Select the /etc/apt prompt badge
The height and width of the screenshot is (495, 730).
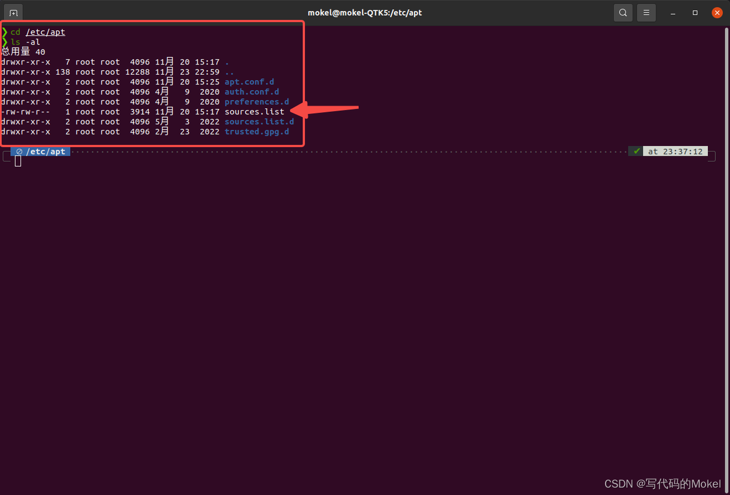coord(43,151)
